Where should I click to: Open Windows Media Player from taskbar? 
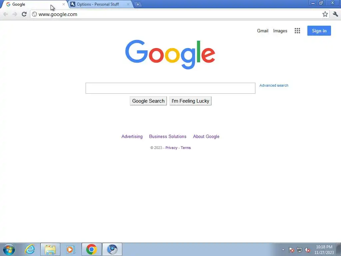point(71,249)
